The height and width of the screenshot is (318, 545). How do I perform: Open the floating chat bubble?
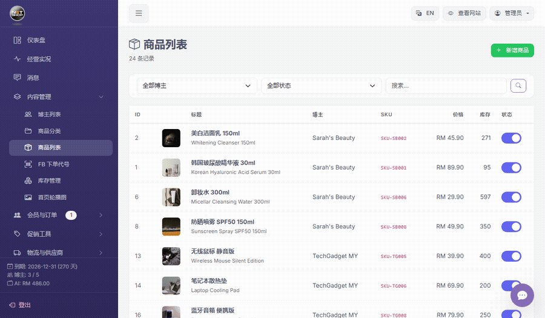522,296
